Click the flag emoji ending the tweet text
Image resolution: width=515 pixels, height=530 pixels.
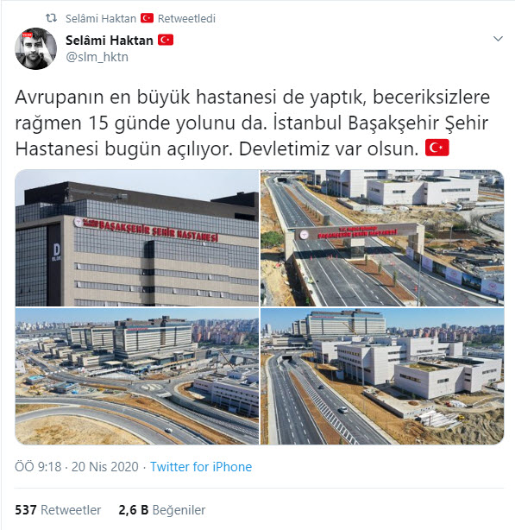click(437, 148)
